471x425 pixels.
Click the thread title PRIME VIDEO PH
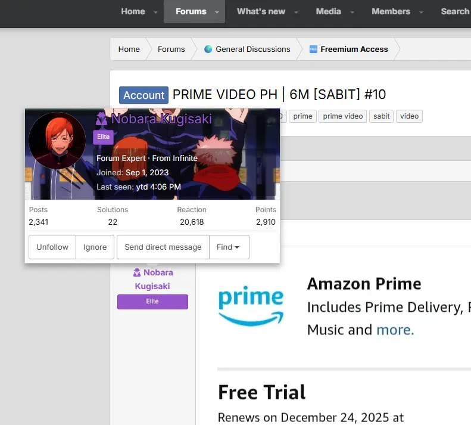279,94
